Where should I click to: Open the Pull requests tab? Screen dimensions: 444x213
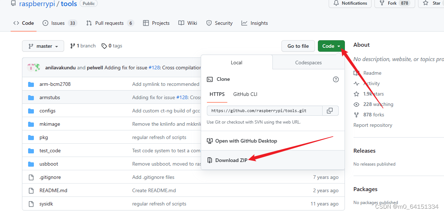point(110,23)
